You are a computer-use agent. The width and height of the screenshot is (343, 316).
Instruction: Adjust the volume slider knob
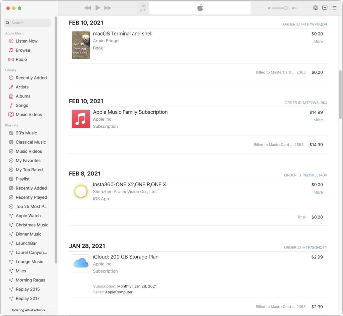286,8
